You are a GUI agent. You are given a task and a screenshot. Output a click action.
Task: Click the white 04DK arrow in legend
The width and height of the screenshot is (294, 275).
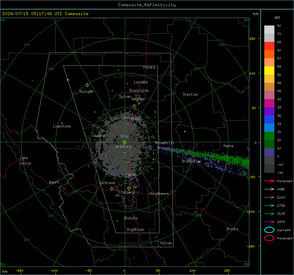[x=269, y=189]
